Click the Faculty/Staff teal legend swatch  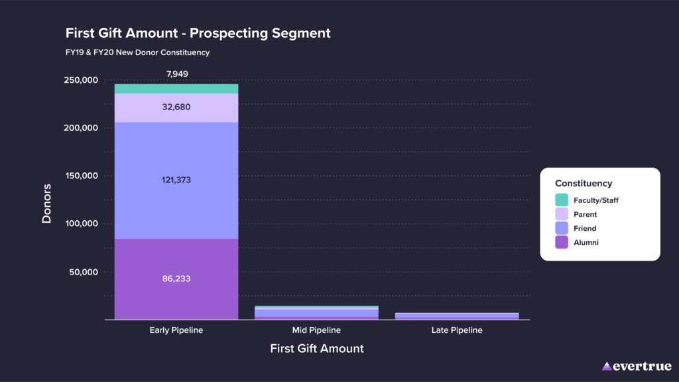[x=562, y=200]
